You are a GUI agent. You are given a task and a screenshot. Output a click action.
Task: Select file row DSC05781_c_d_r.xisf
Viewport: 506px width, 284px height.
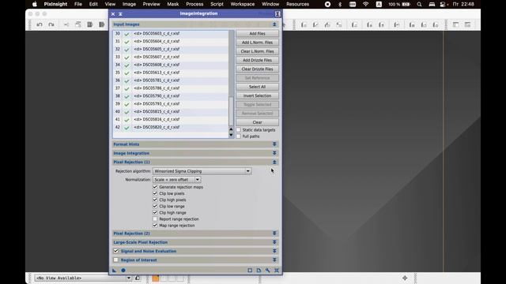click(171, 80)
